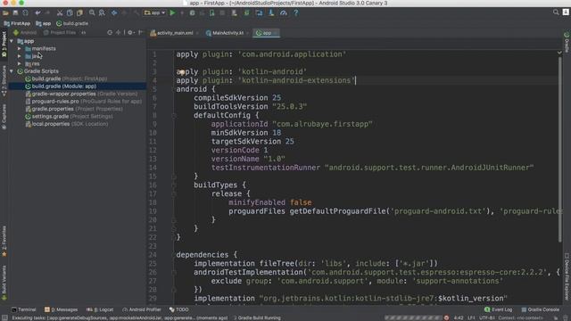Click the Undo arrow icon

pos(37,12)
